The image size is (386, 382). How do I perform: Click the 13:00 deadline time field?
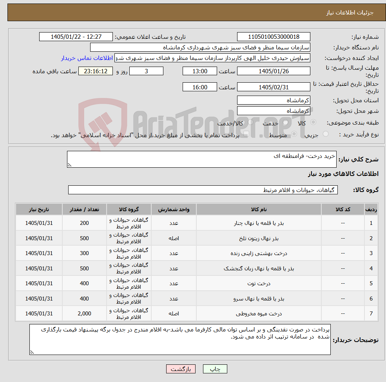(199, 71)
